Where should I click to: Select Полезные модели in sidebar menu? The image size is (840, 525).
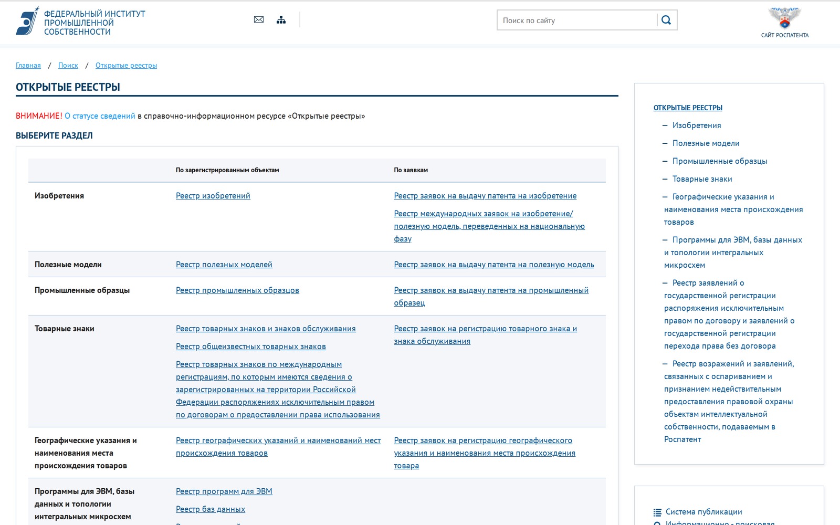[x=706, y=143]
